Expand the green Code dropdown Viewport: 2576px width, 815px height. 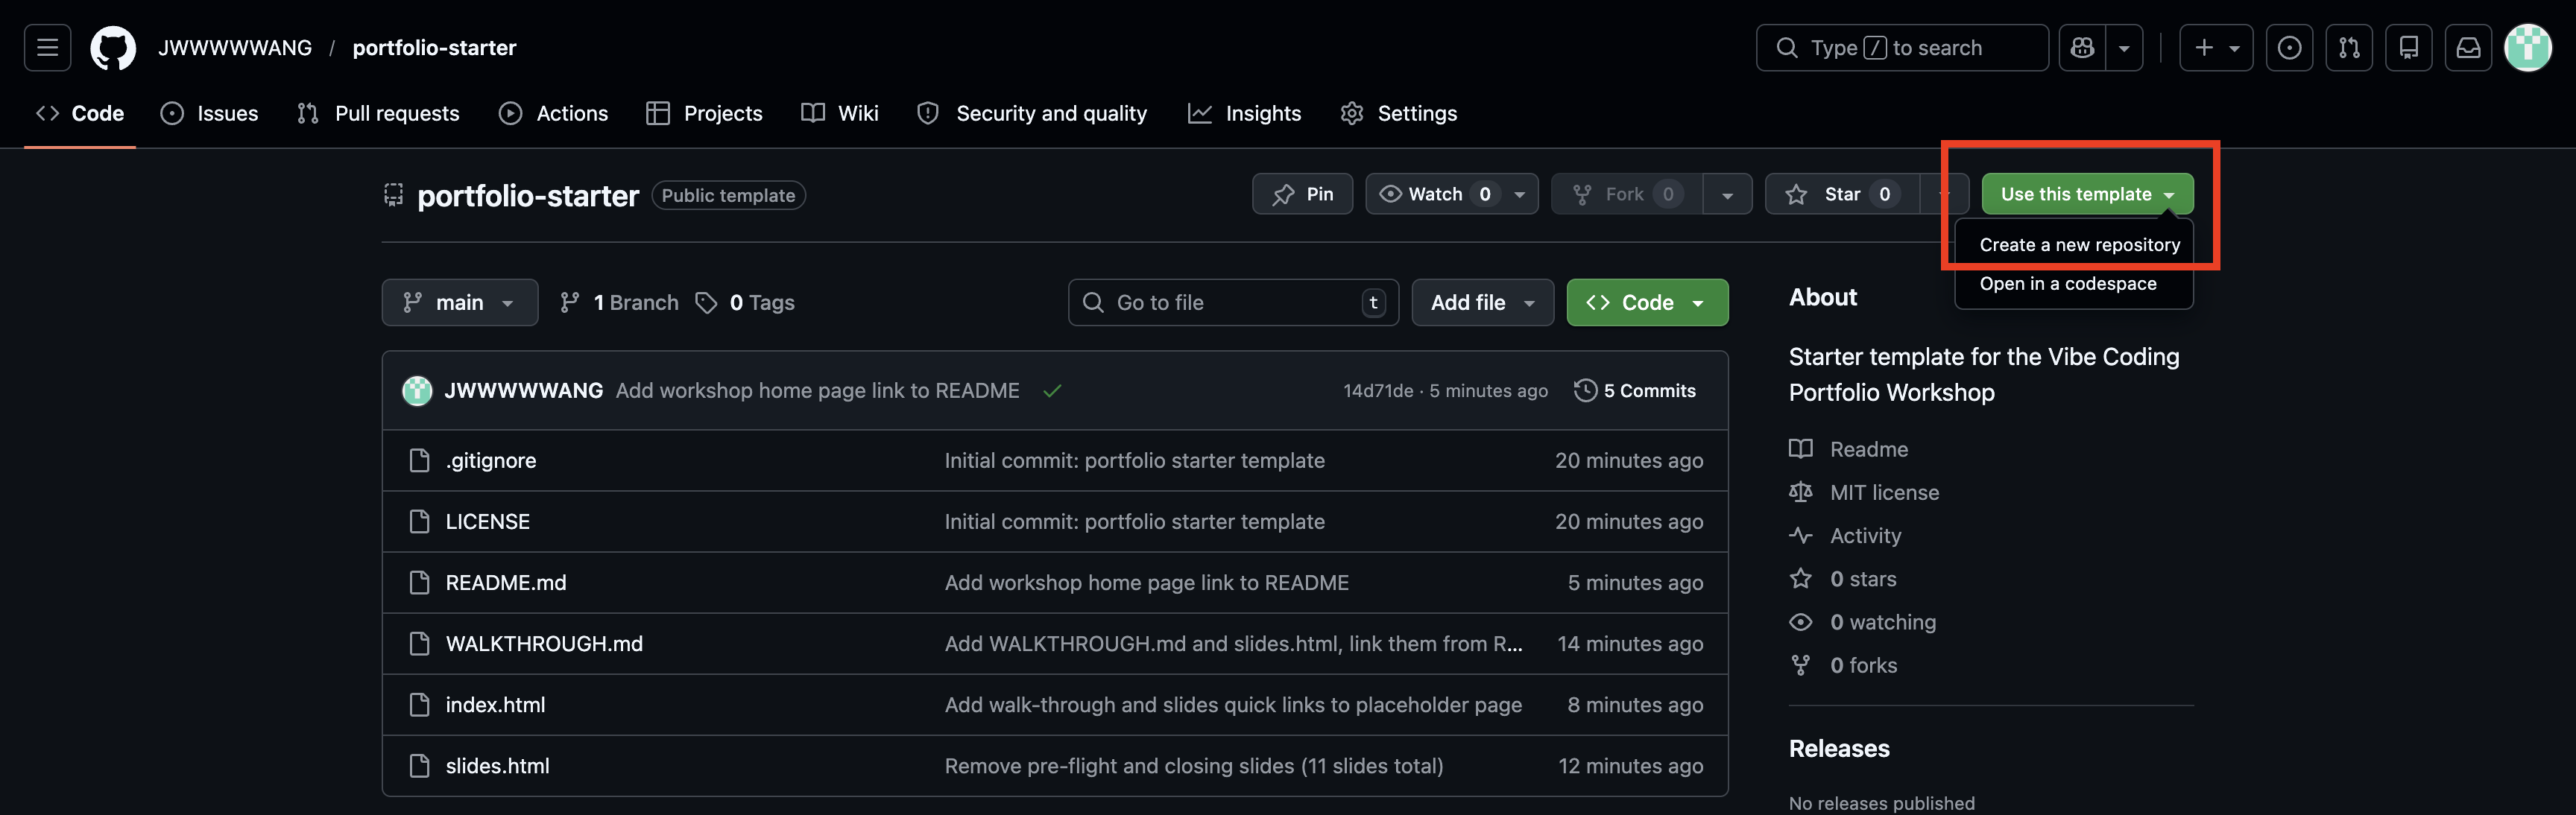point(1646,302)
